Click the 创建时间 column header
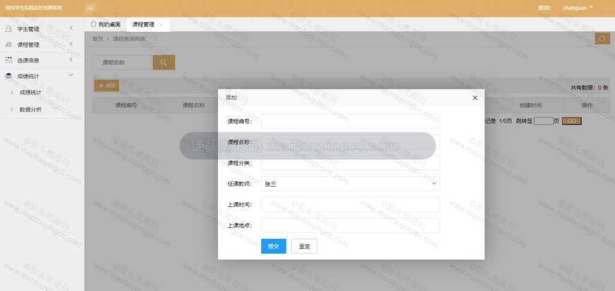This screenshot has width=615, height=291. tap(530, 106)
